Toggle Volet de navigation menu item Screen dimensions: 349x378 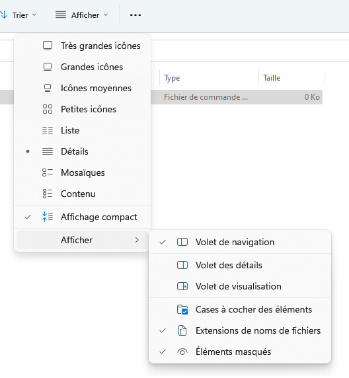[240, 242]
